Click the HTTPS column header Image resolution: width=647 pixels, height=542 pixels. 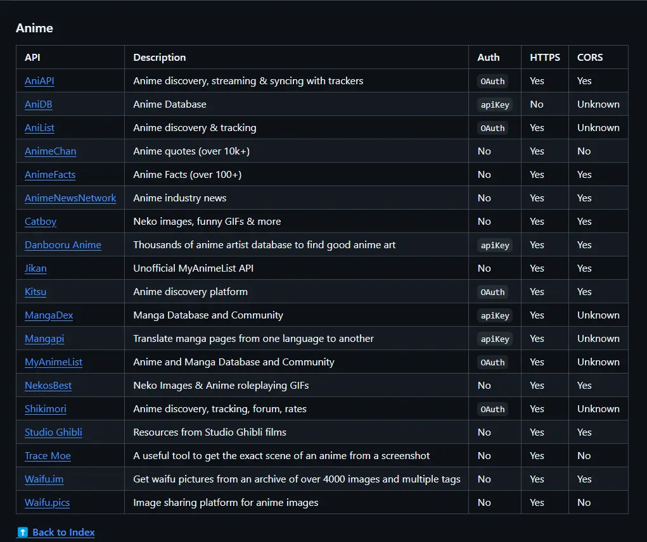tap(545, 57)
